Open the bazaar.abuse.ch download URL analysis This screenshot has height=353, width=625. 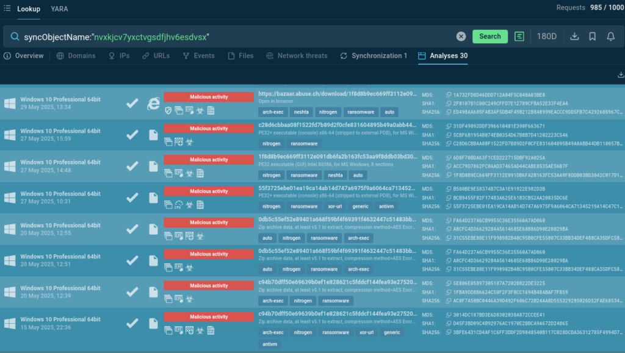pos(338,94)
